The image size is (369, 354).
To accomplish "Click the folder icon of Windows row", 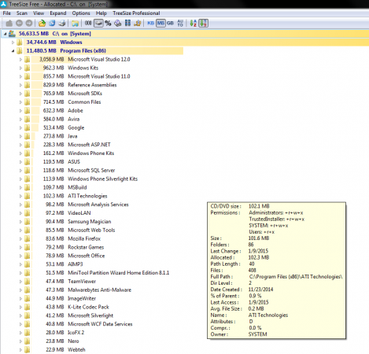I will coord(20,42).
